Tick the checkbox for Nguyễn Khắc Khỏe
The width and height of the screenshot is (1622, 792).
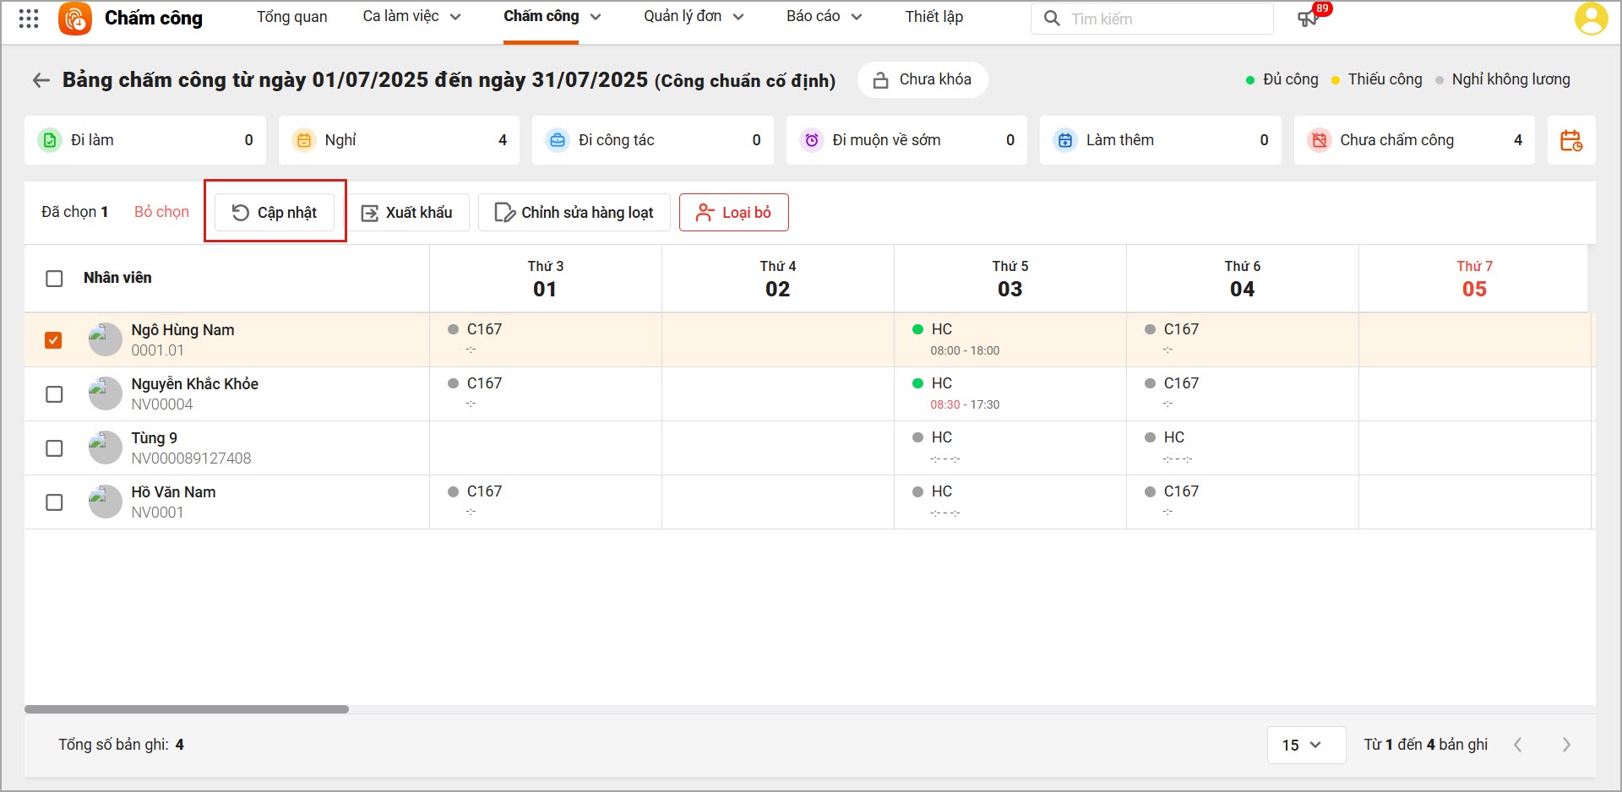point(54,394)
